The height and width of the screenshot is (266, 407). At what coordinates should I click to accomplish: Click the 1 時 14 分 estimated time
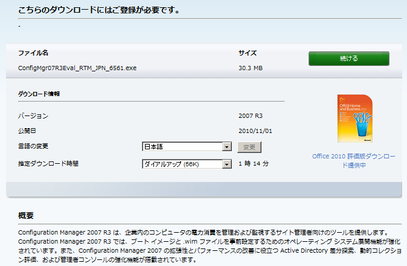(x=254, y=164)
